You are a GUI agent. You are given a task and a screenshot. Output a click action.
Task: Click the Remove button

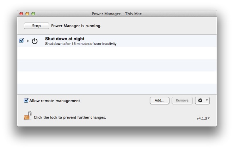(x=182, y=101)
